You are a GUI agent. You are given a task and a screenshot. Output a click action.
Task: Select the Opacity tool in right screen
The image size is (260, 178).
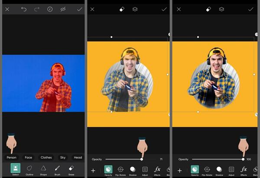(195, 171)
